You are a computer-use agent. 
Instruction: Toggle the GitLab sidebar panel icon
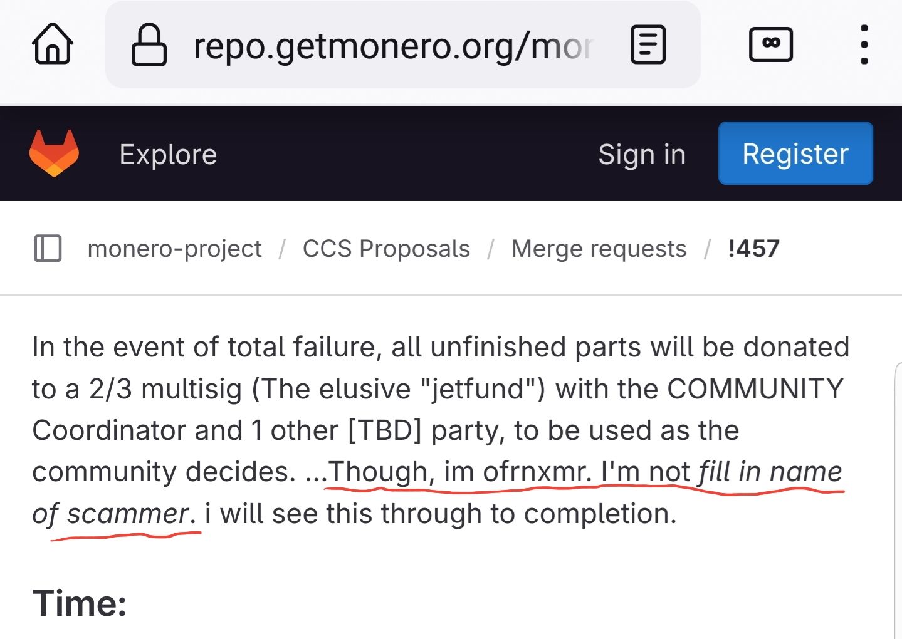click(48, 249)
